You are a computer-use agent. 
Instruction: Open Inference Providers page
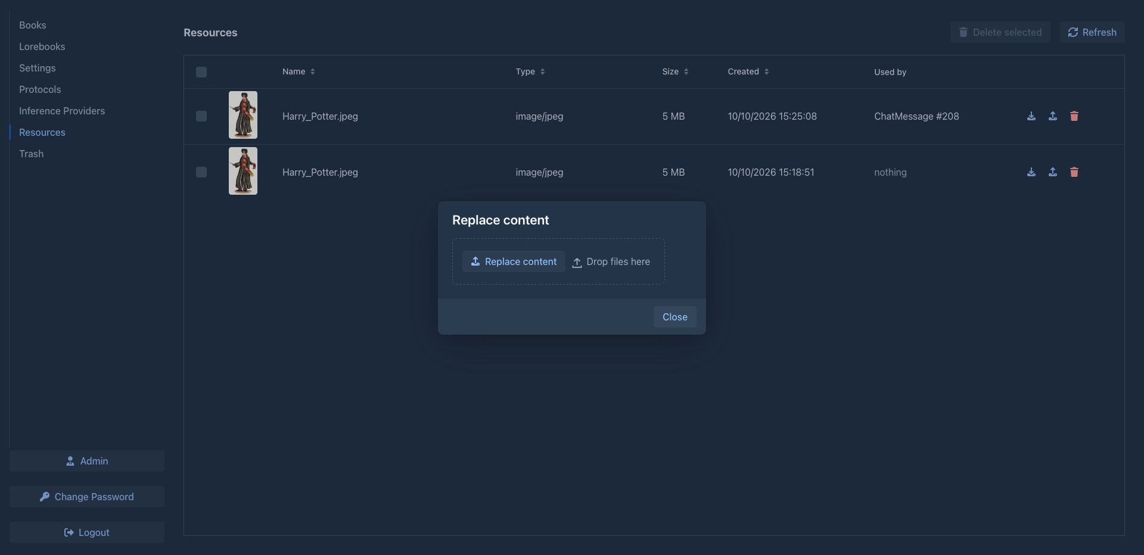62,111
